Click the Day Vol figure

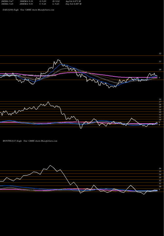click(73, 4)
